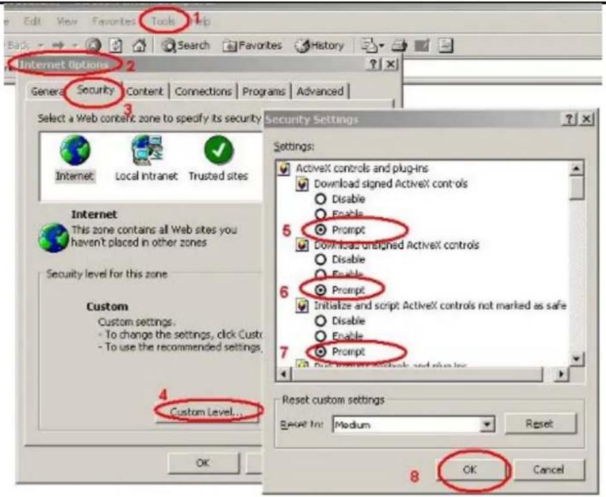
Task: Switch to the Programs tab
Action: click(x=264, y=91)
